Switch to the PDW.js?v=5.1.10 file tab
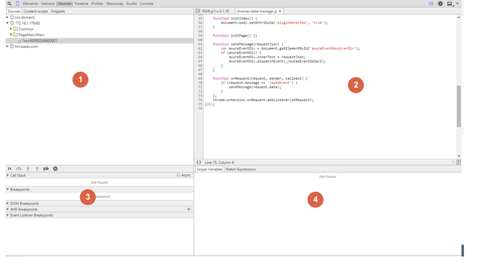 click(216, 11)
